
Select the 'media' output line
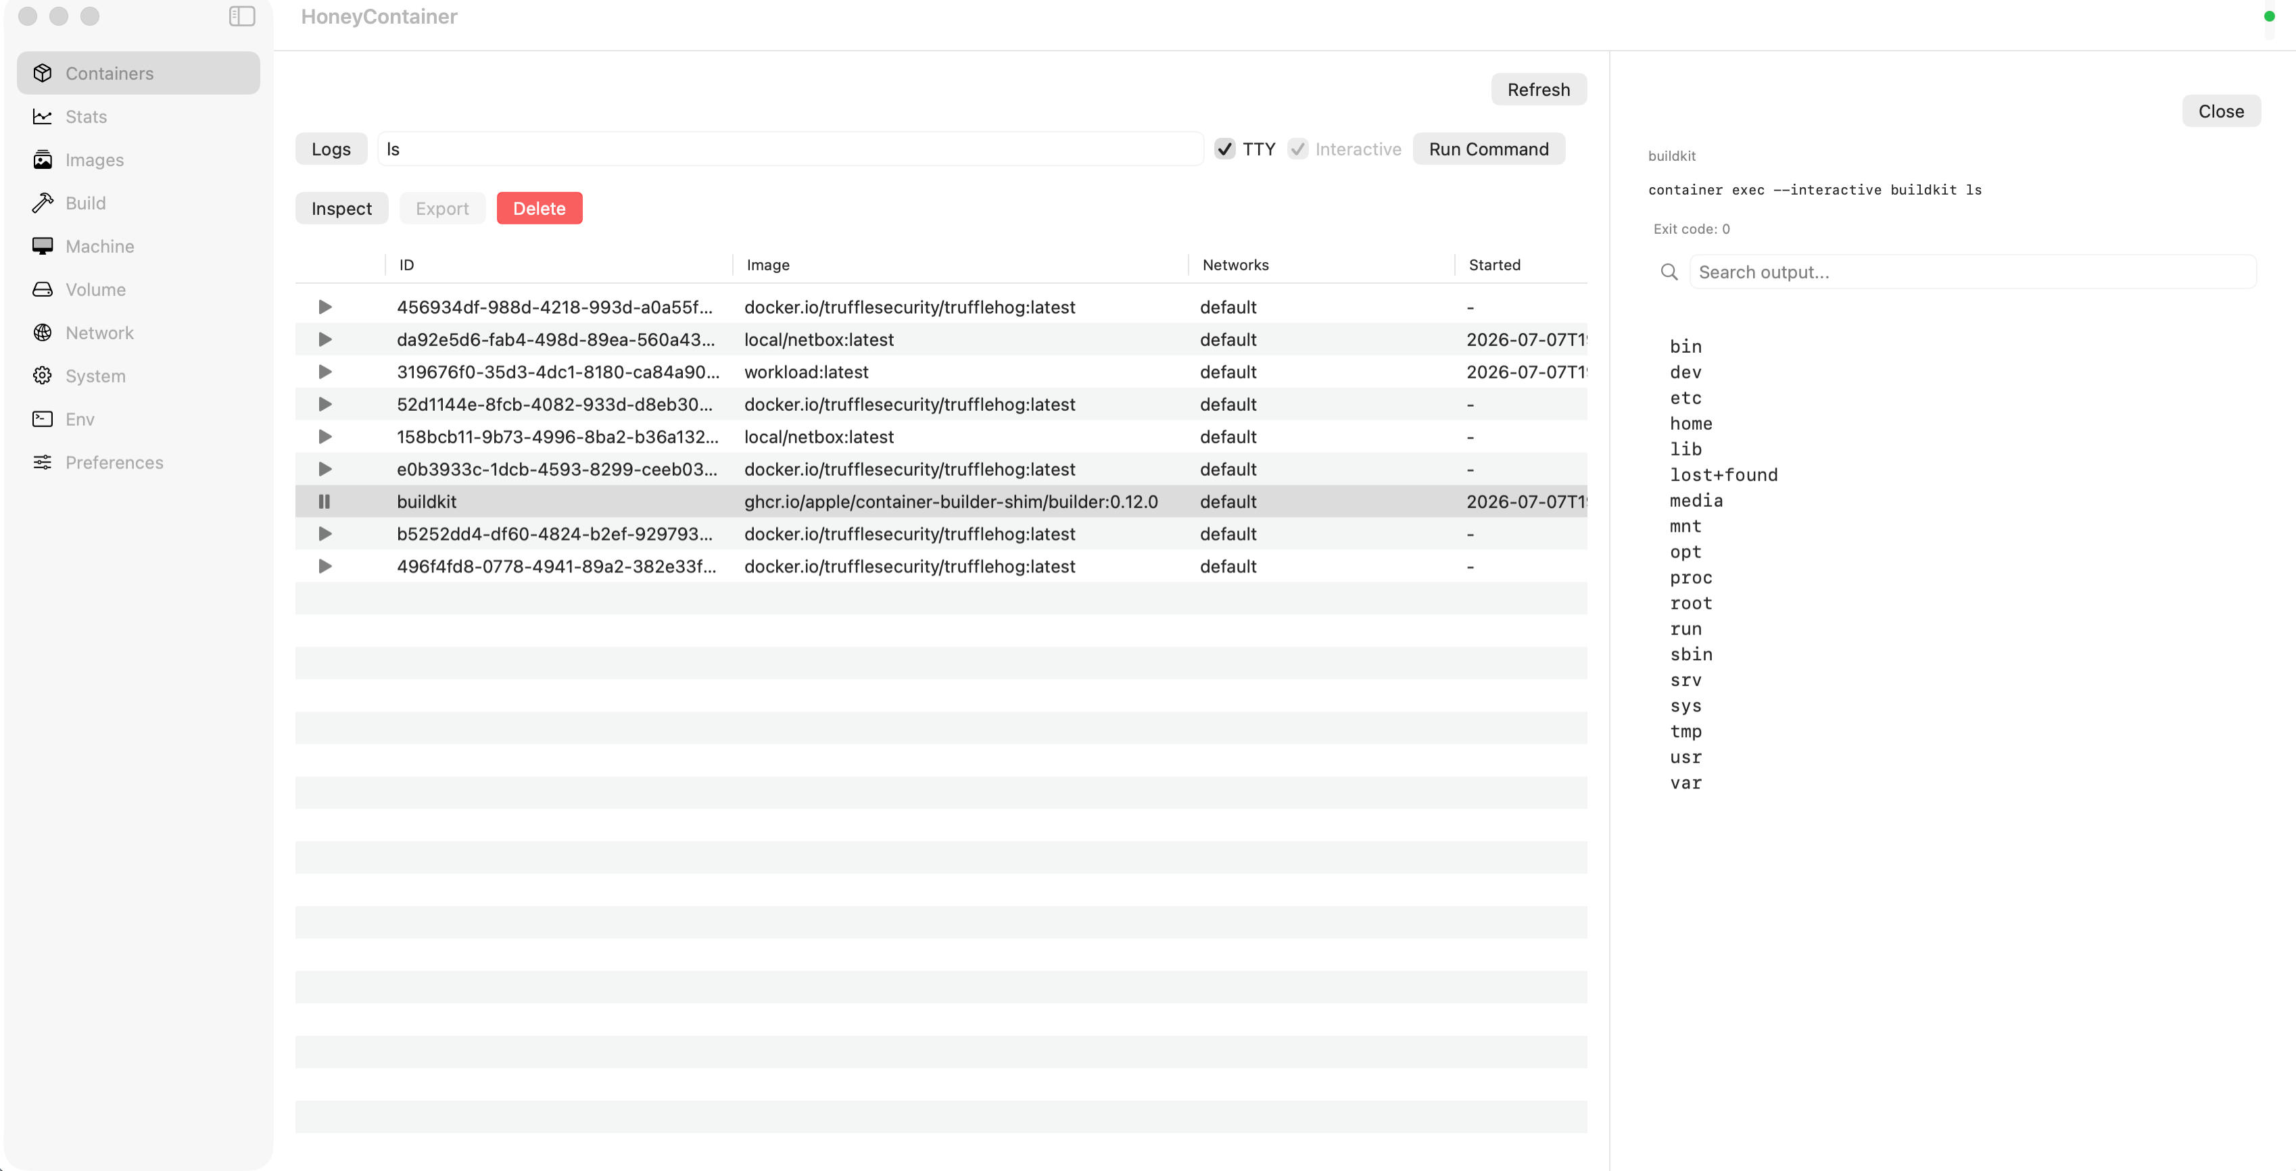(x=1696, y=501)
